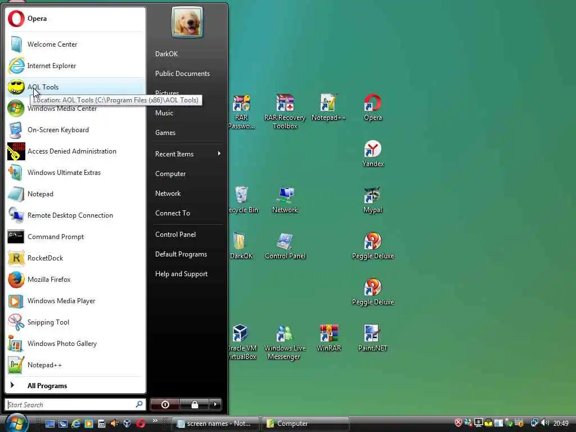The width and height of the screenshot is (576, 432).
Task: Click the Windows Start orb
Action: [16, 422]
